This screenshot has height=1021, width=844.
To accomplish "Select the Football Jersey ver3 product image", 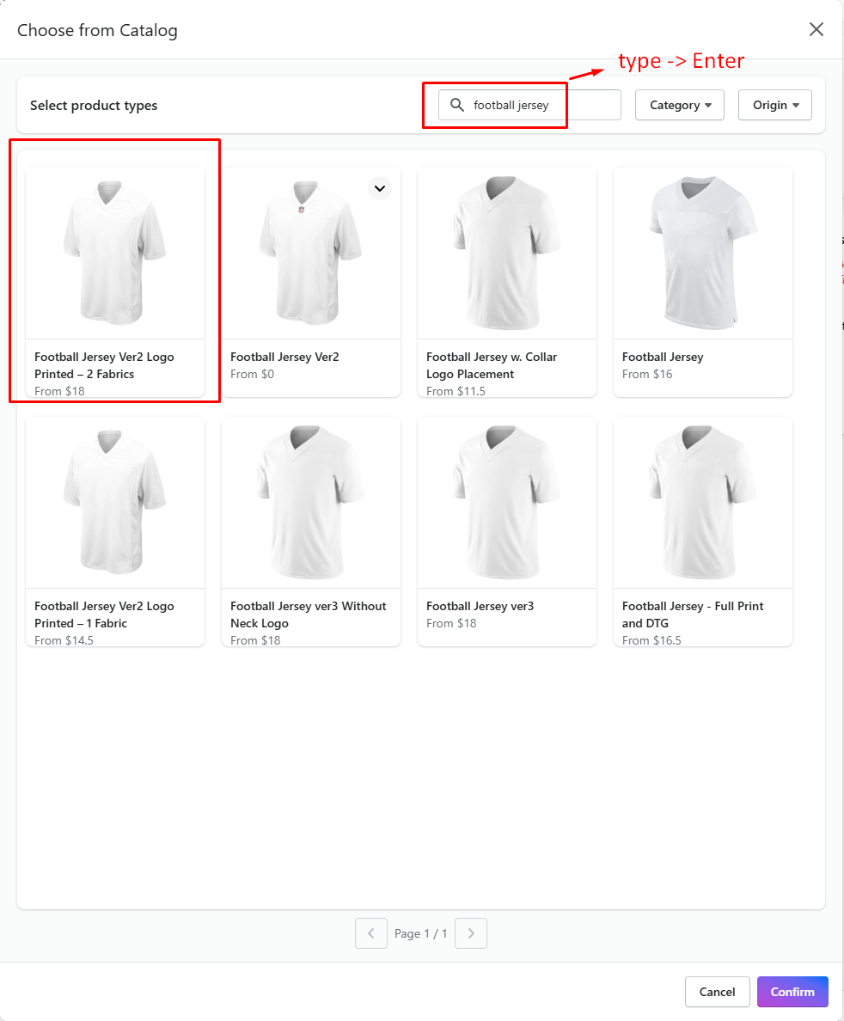I will [507, 503].
